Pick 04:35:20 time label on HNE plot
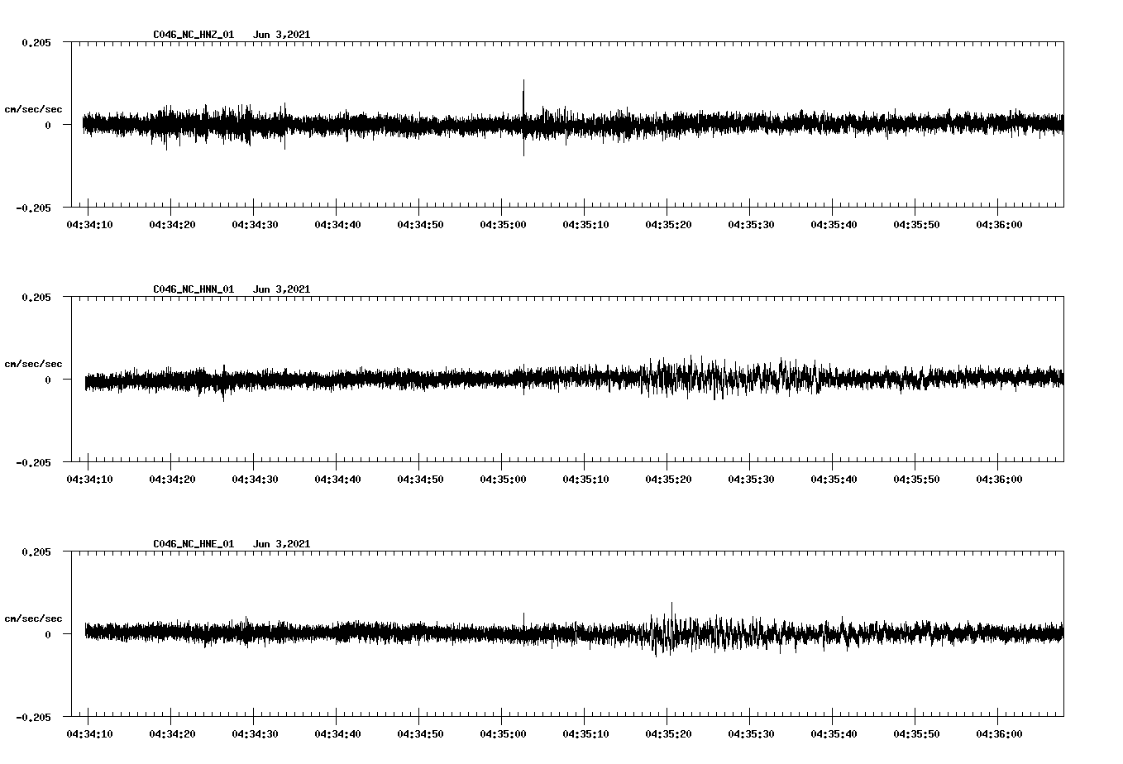The width and height of the screenshot is (1123, 764). [667, 734]
